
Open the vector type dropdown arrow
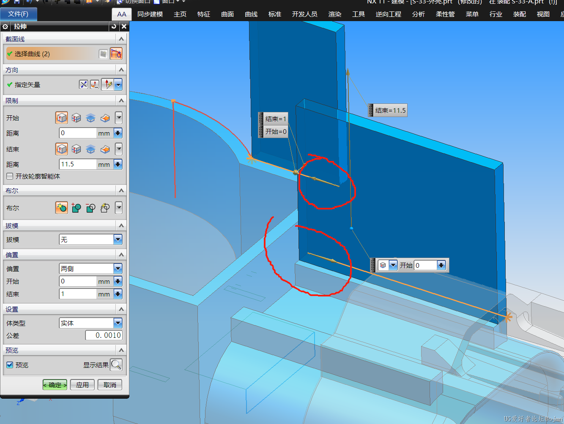pyautogui.click(x=118, y=84)
